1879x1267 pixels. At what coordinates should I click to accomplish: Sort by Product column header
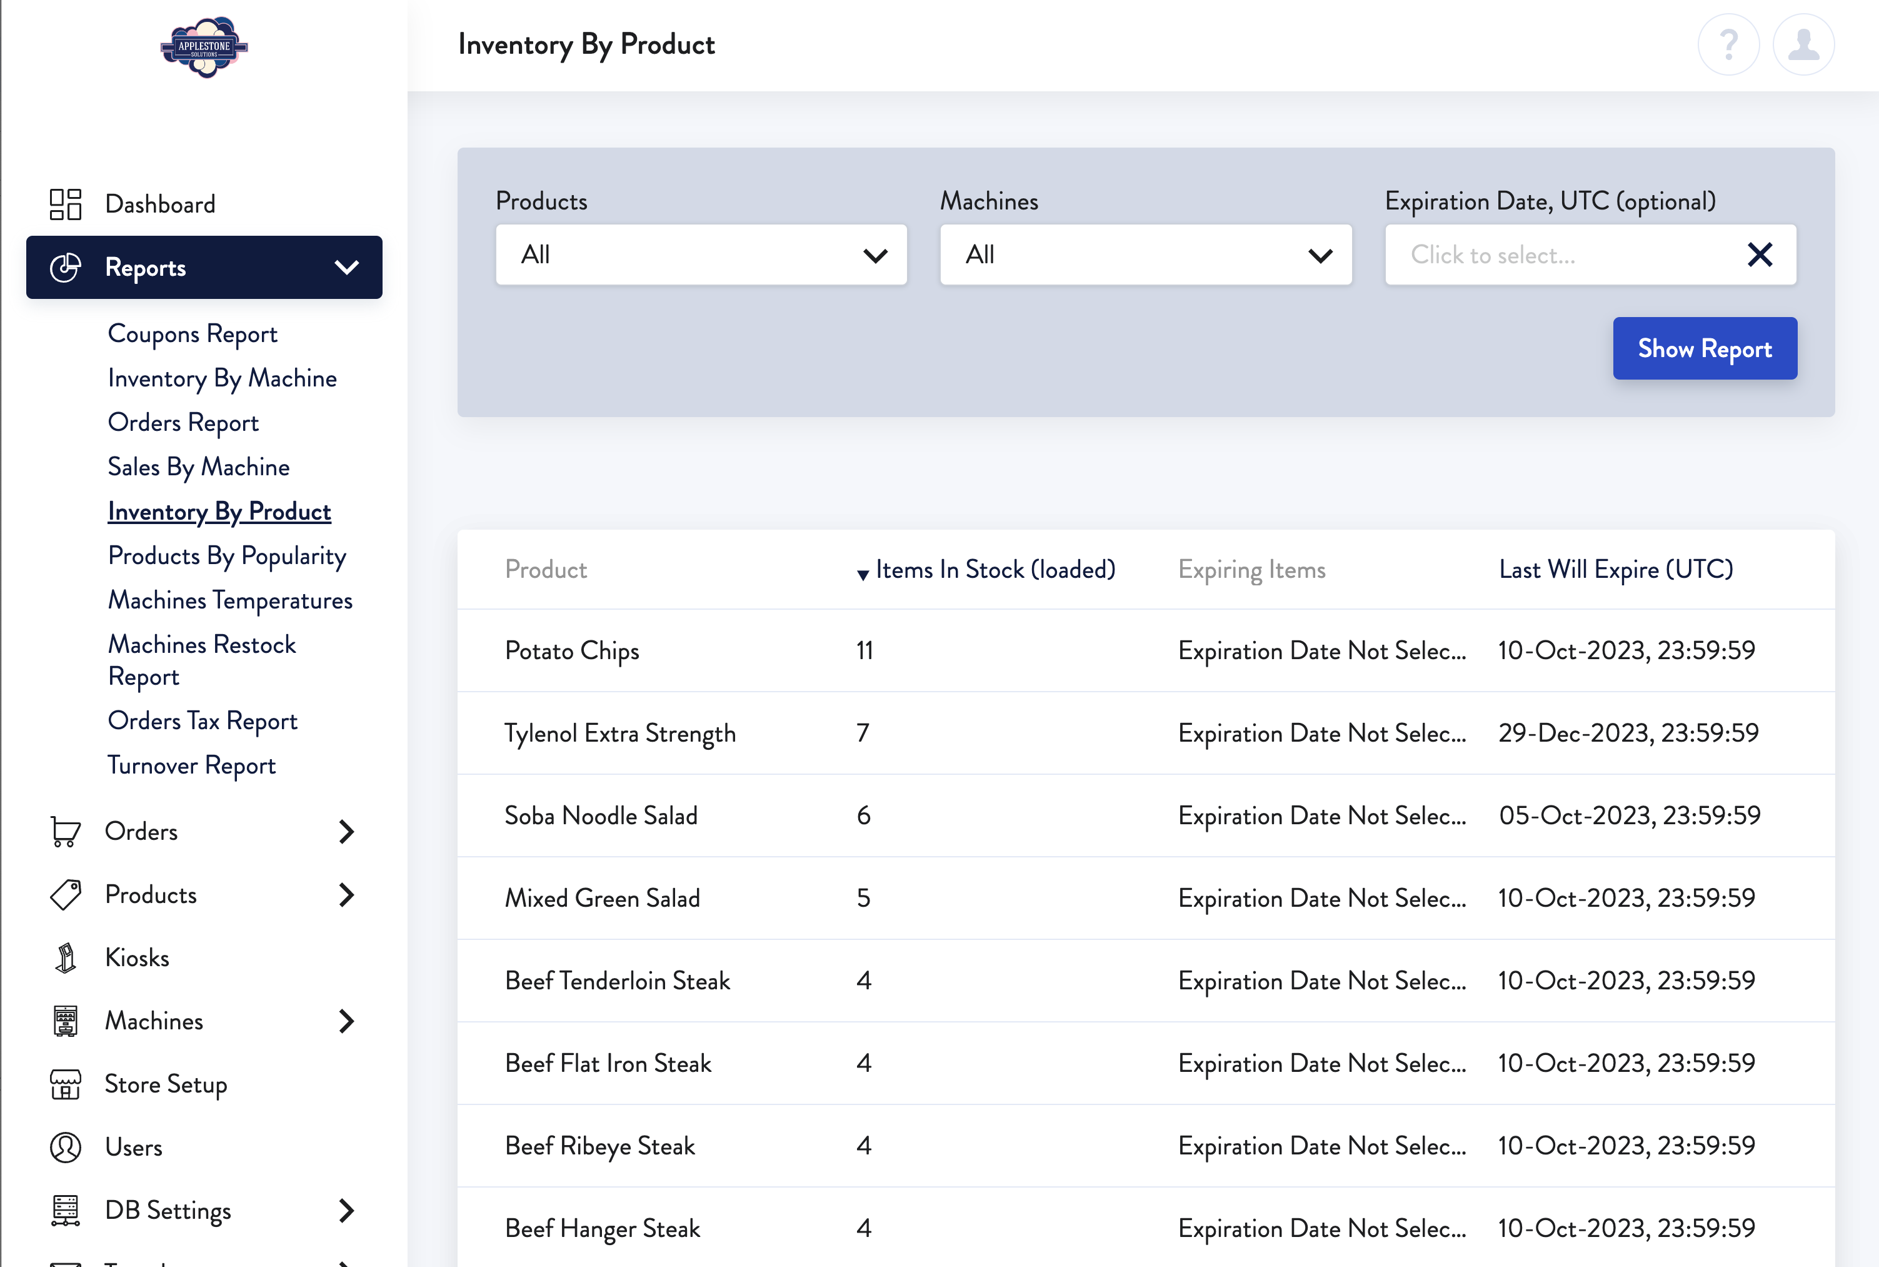click(546, 570)
